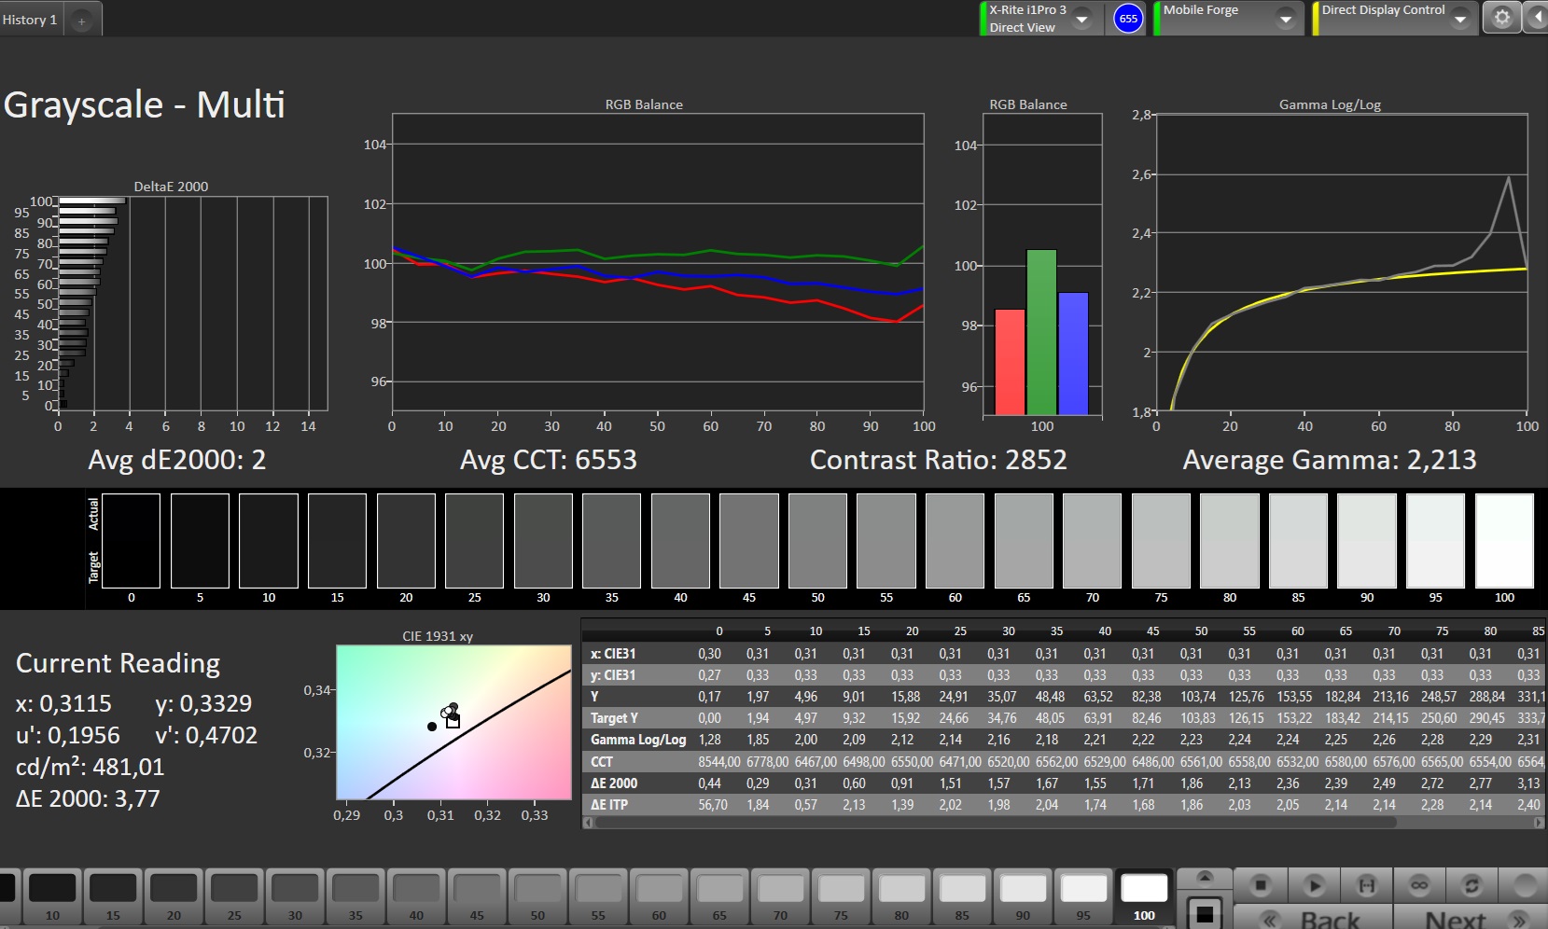Click the read series bracket icon

coord(1366,885)
